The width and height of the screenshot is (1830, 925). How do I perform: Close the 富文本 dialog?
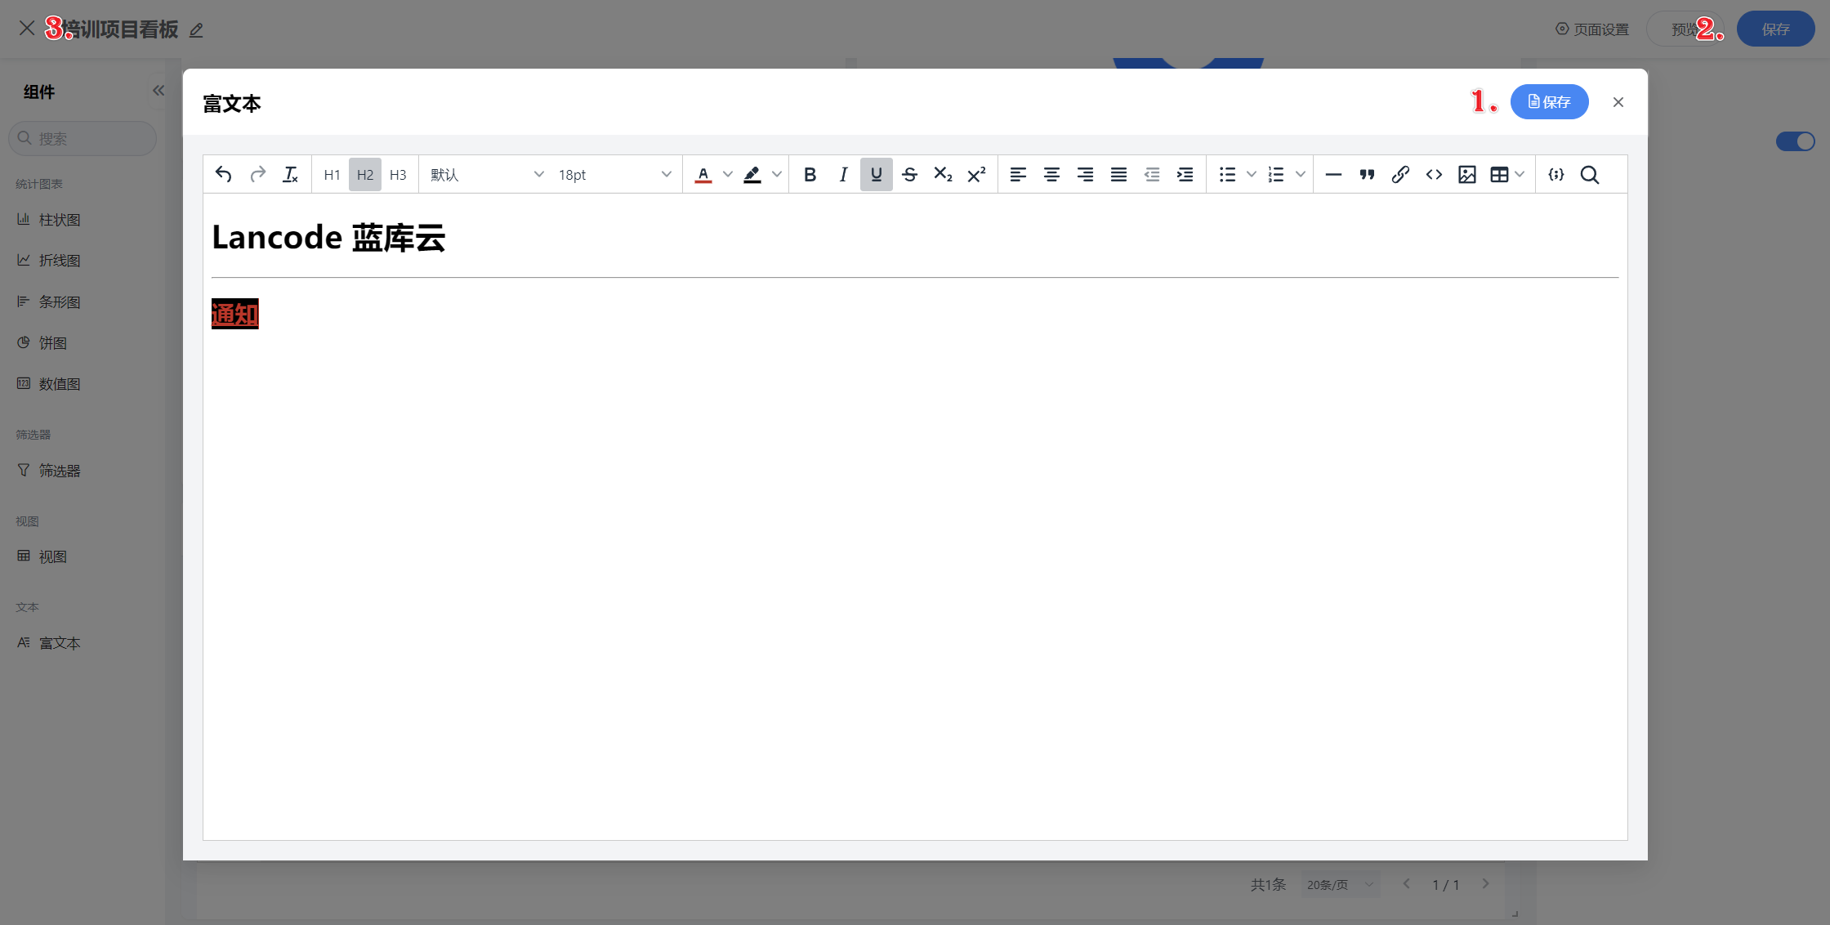click(x=1618, y=102)
